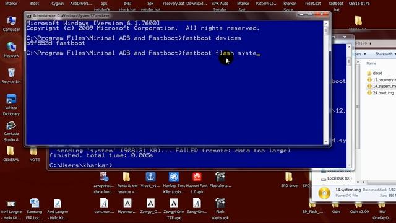Open the Share with dropdown in Explorer
Screen dimensions: 396x223
point(385,54)
